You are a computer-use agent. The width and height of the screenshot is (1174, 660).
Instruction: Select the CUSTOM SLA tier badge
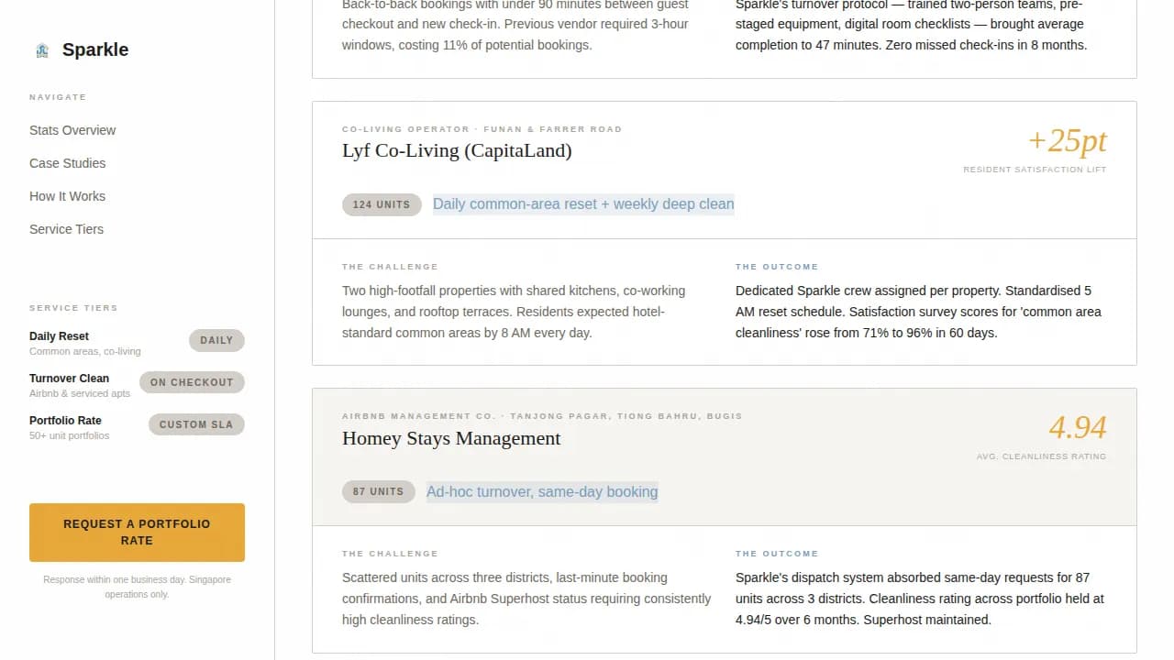click(x=196, y=424)
